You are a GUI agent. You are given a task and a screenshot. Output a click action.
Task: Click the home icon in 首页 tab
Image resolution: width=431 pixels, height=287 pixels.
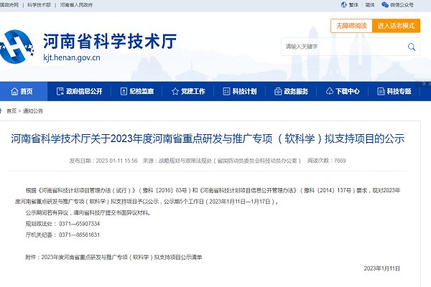click(13, 92)
